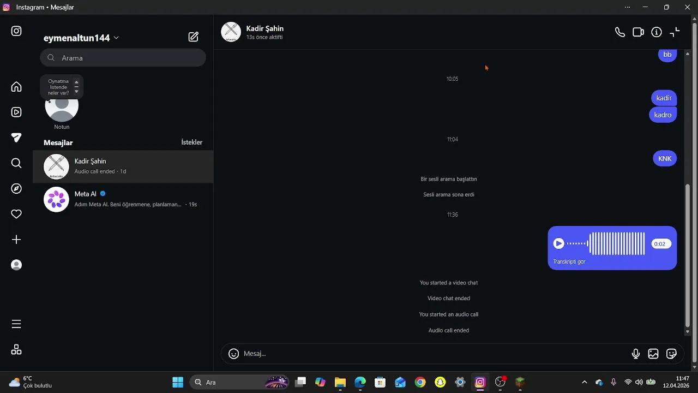This screenshot has height=393, width=698.
Task: Click the taskbar Ara search box
Action: 240,382
